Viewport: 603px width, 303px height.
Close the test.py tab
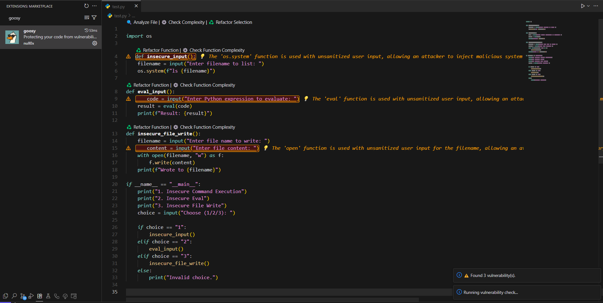pos(136,6)
